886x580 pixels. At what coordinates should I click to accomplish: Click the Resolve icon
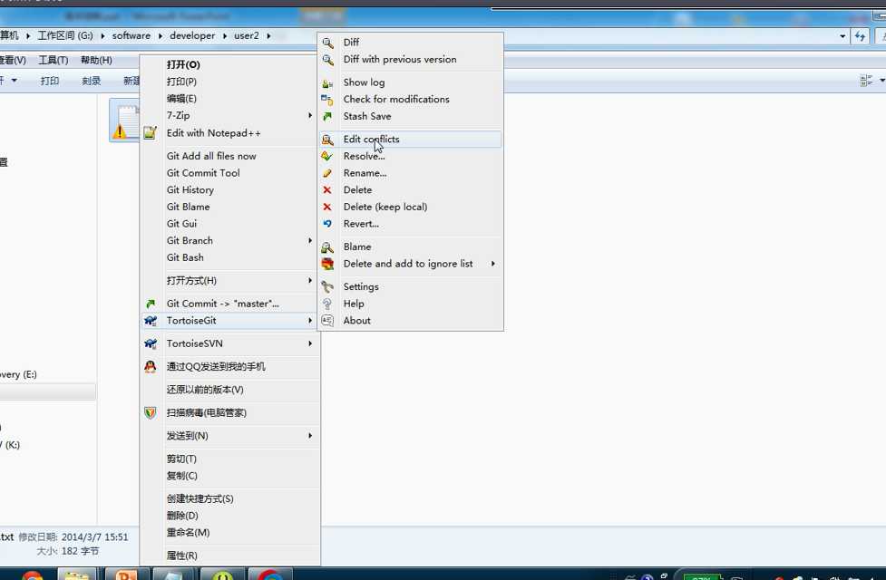point(327,157)
